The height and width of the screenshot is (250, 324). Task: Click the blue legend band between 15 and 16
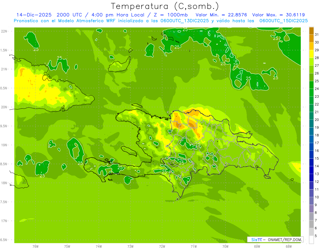coord(311,155)
